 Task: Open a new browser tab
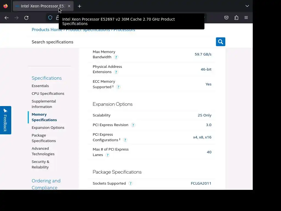click(x=79, y=6)
